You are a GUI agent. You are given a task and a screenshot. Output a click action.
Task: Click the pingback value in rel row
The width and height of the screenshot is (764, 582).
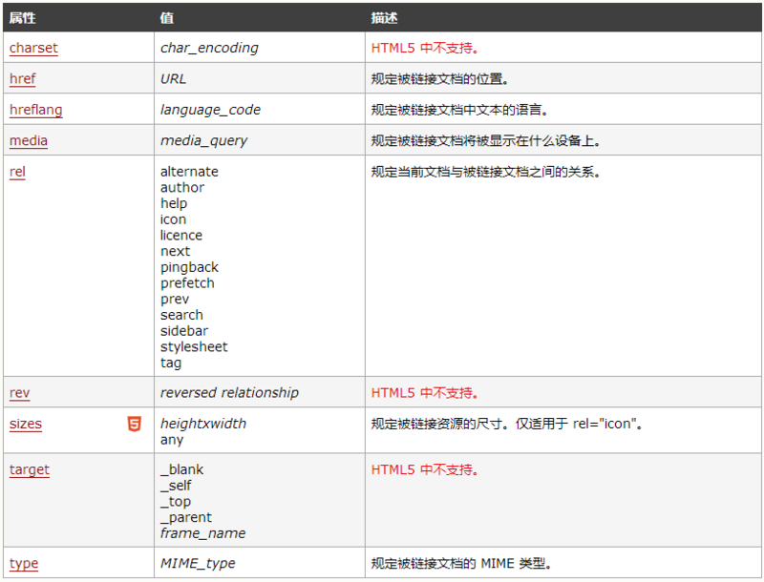(189, 268)
